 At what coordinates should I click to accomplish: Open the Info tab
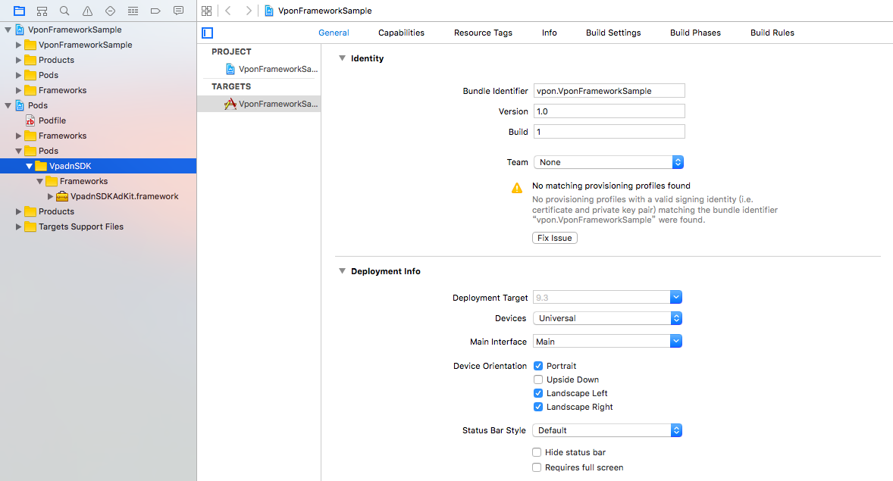click(550, 33)
